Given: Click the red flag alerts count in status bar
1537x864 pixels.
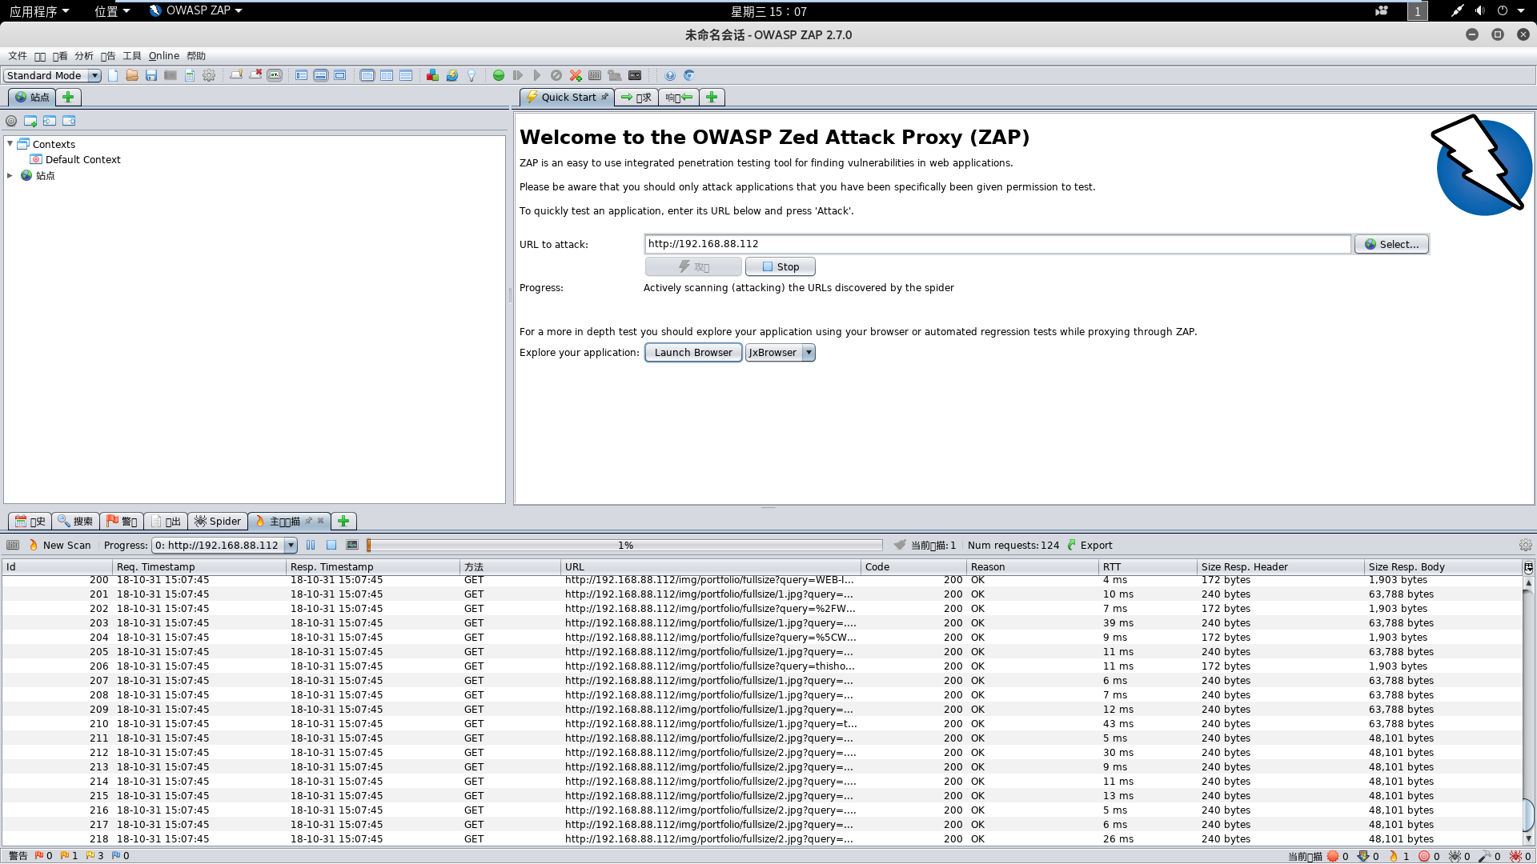Looking at the screenshot, I should tap(43, 856).
